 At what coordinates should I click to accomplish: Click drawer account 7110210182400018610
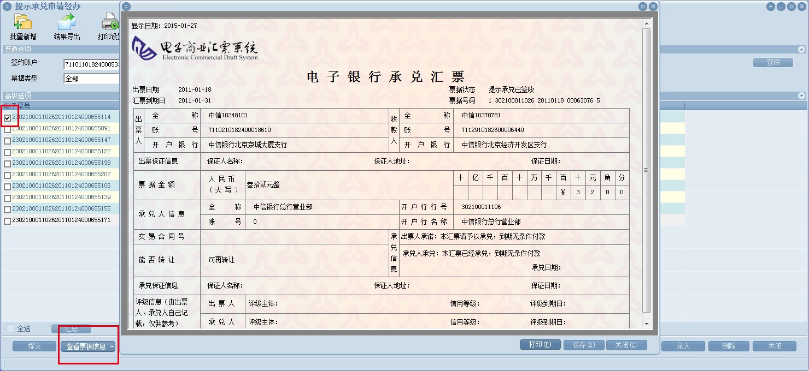coord(239,130)
